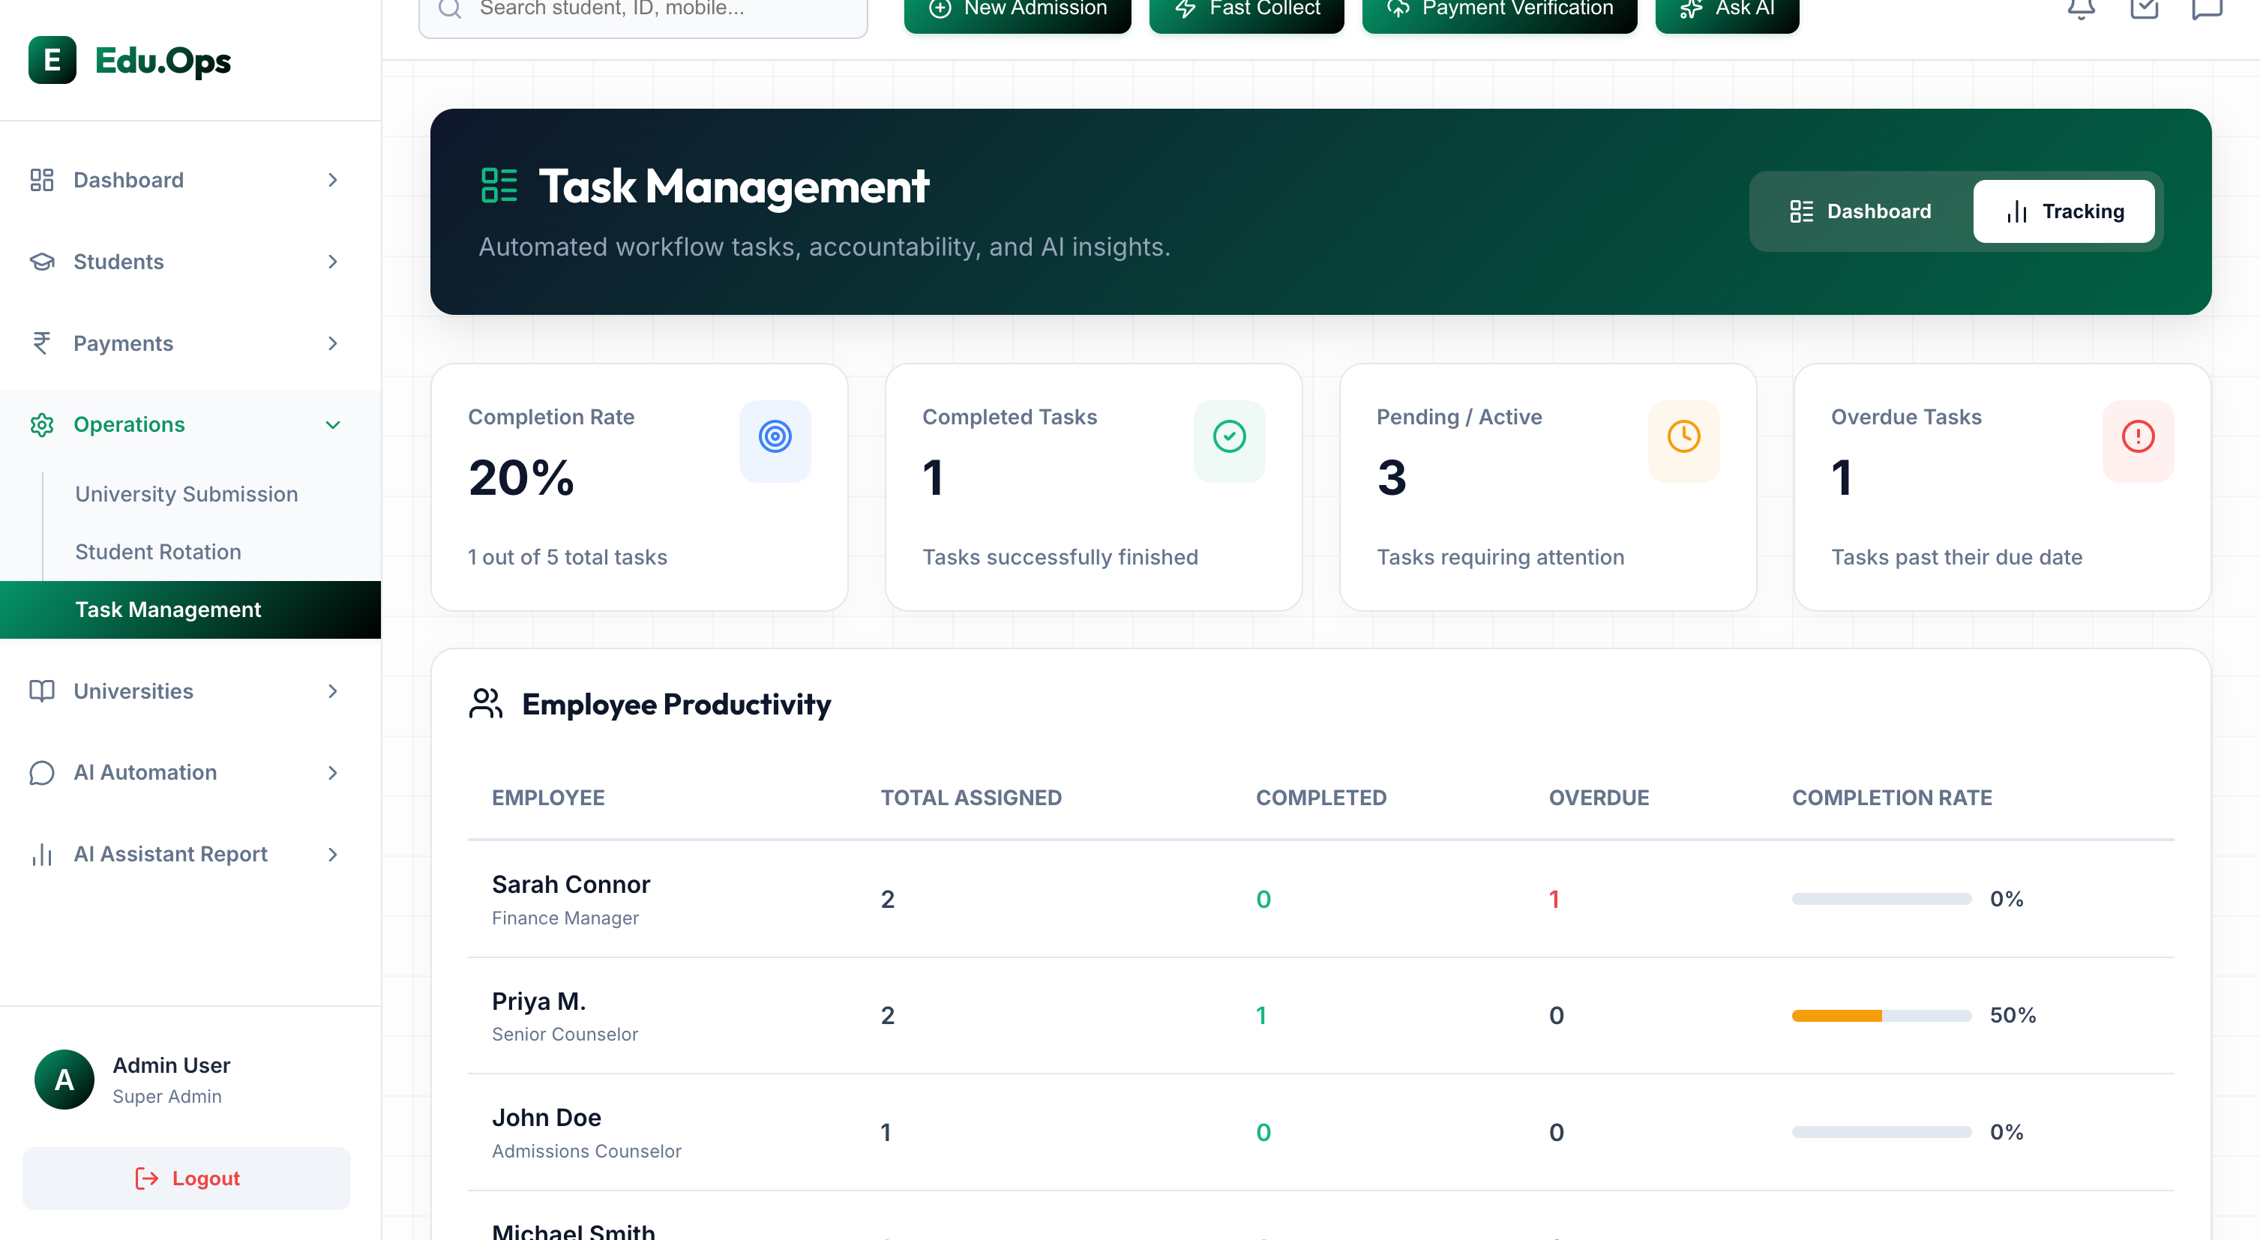Expand the AI Assistant Report chevron
The height and width of the screenshot is (1240, 2260).
point(332,854)
